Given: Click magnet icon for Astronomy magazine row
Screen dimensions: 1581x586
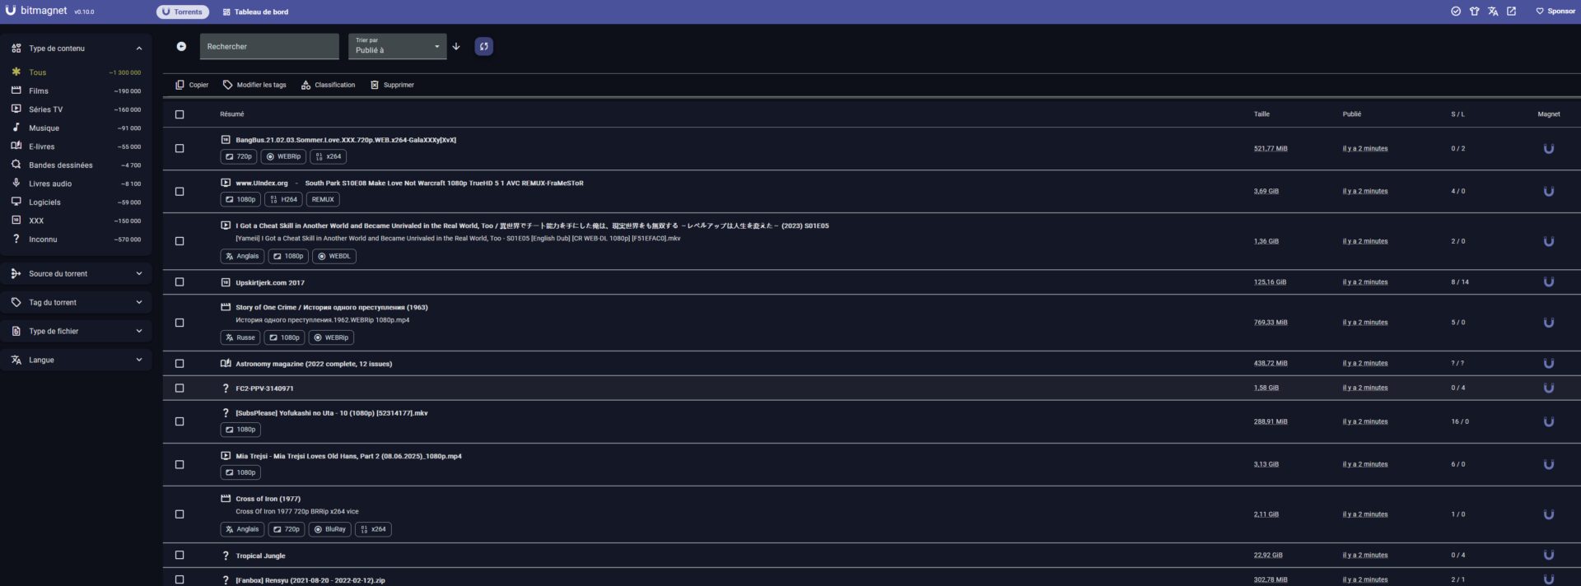Looking at the screenshot, I should click(1548, 364).
